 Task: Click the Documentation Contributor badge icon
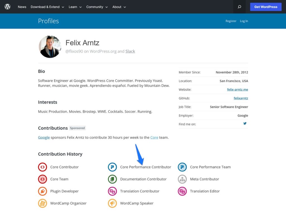coord(112,179)
